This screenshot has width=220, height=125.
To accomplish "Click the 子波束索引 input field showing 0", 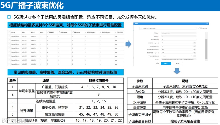I will (x=179, y=40).
